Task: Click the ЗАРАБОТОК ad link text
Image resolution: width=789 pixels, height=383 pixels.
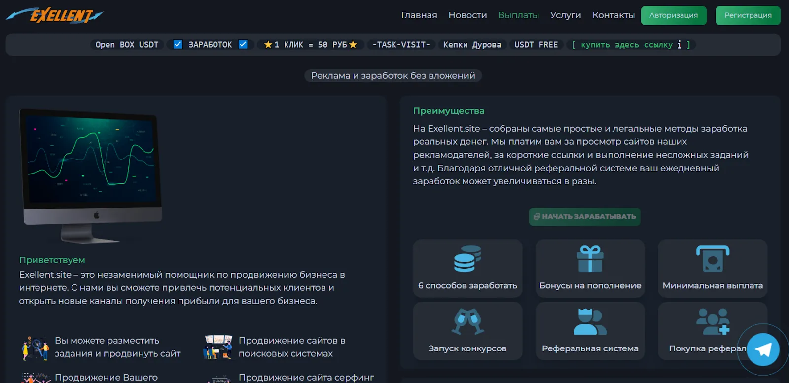Action: tap(210, 45)
